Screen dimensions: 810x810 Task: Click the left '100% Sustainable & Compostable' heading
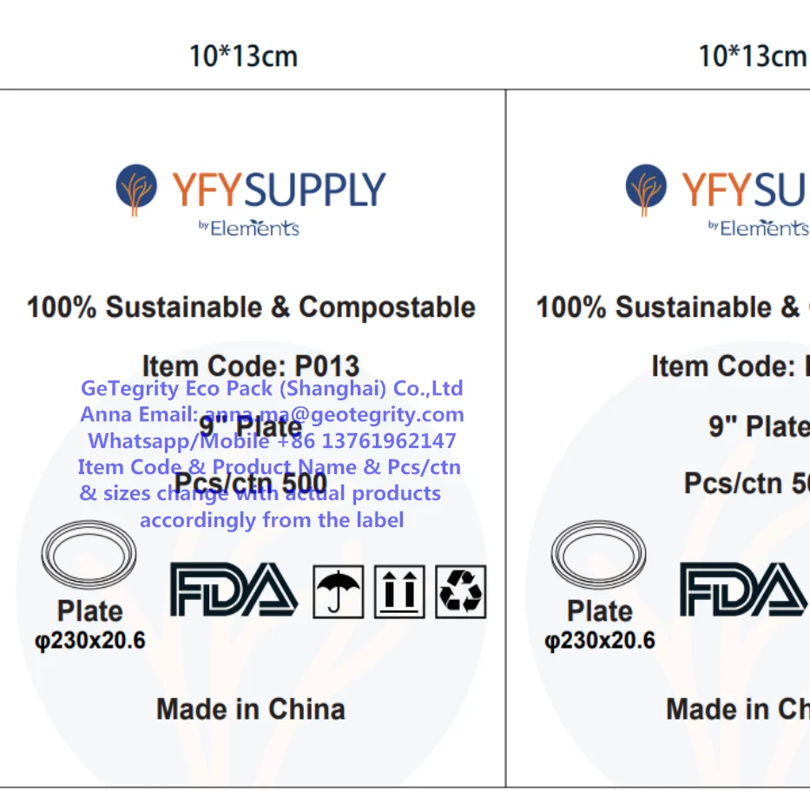(x=251, y=307)
